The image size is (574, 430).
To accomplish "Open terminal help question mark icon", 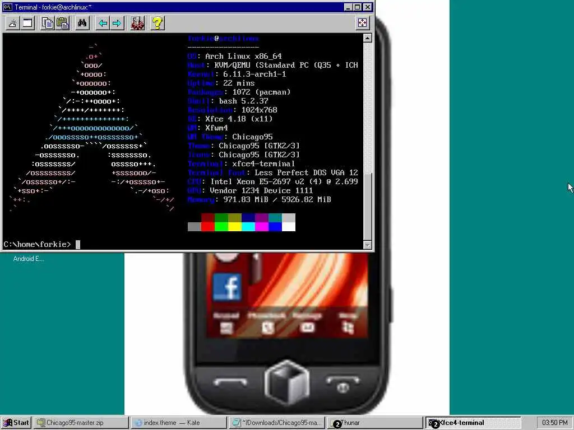I will tap(158, 23).
